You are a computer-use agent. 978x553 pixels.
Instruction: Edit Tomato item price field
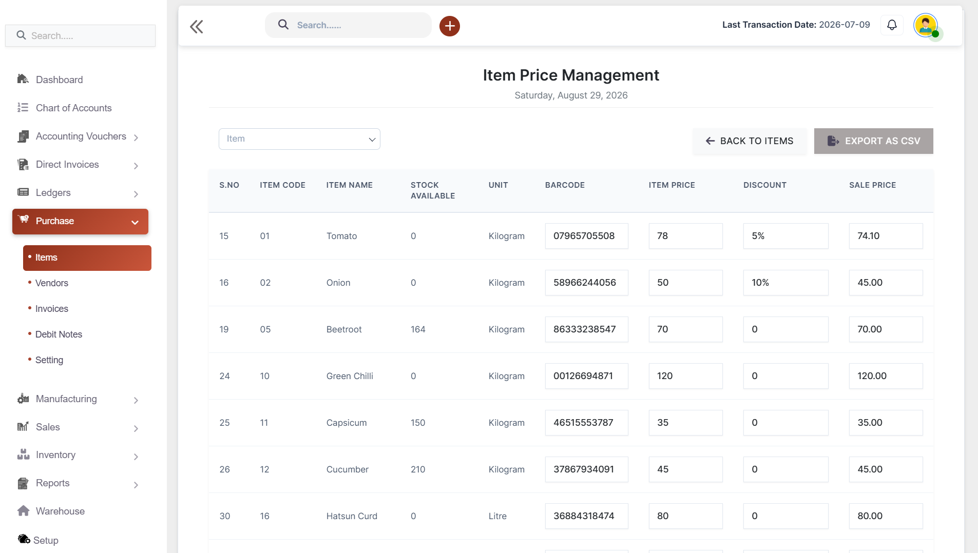685,236
